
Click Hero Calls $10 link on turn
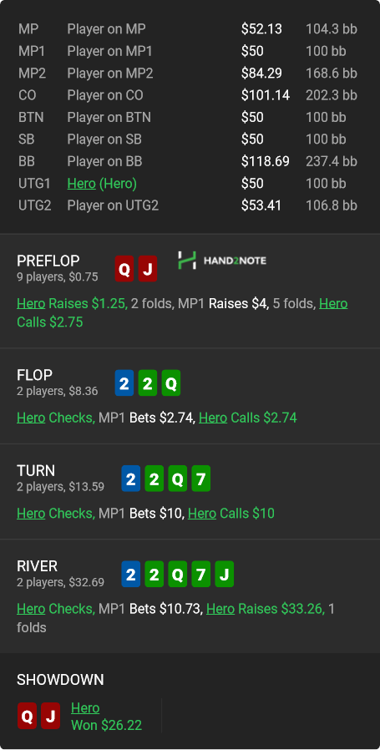[231, 514]
